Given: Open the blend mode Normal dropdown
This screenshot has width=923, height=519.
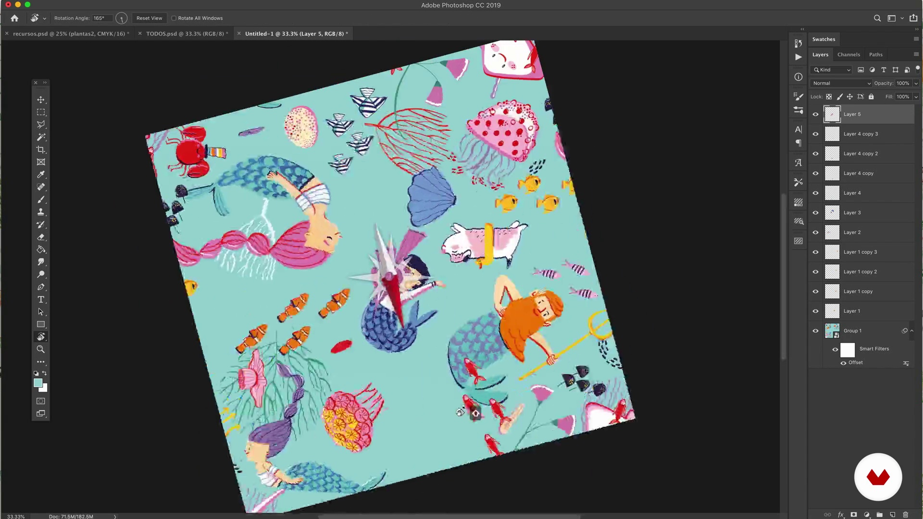Looking at the screenshot, I should [841, 83].
